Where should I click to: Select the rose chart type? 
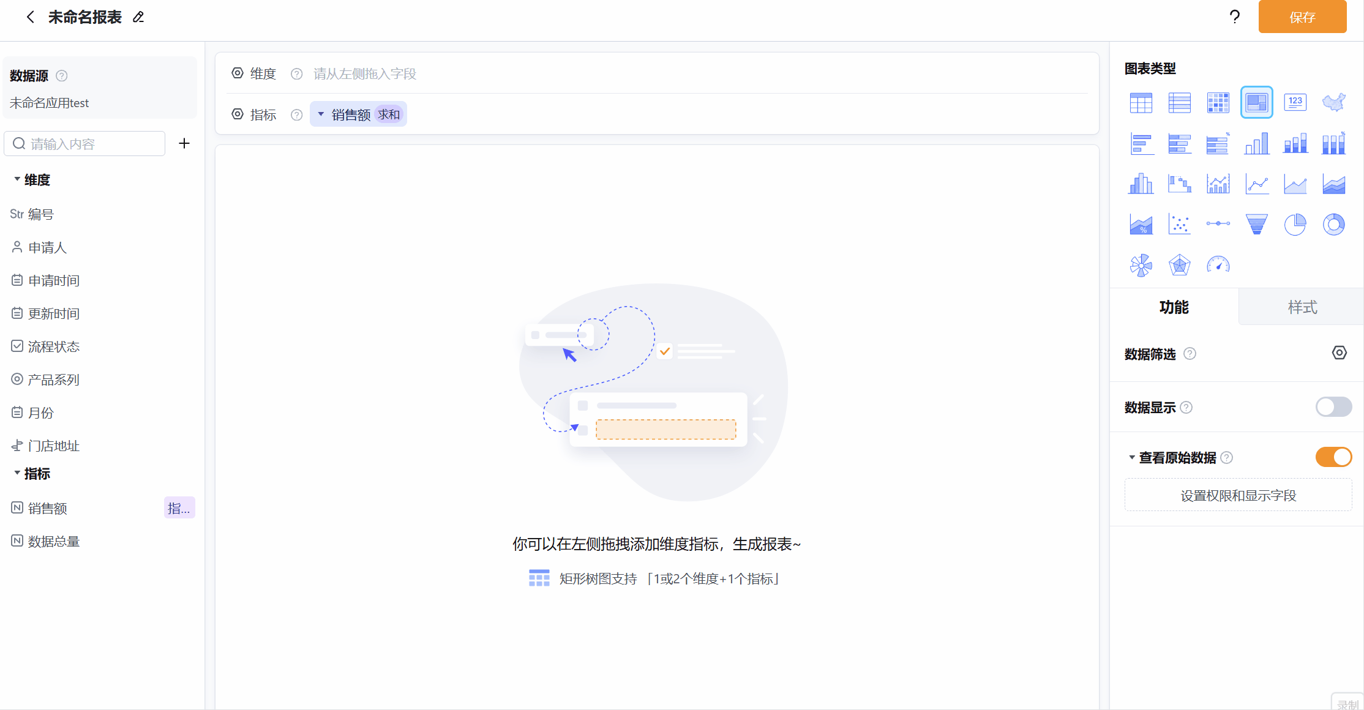(1141, 265)
